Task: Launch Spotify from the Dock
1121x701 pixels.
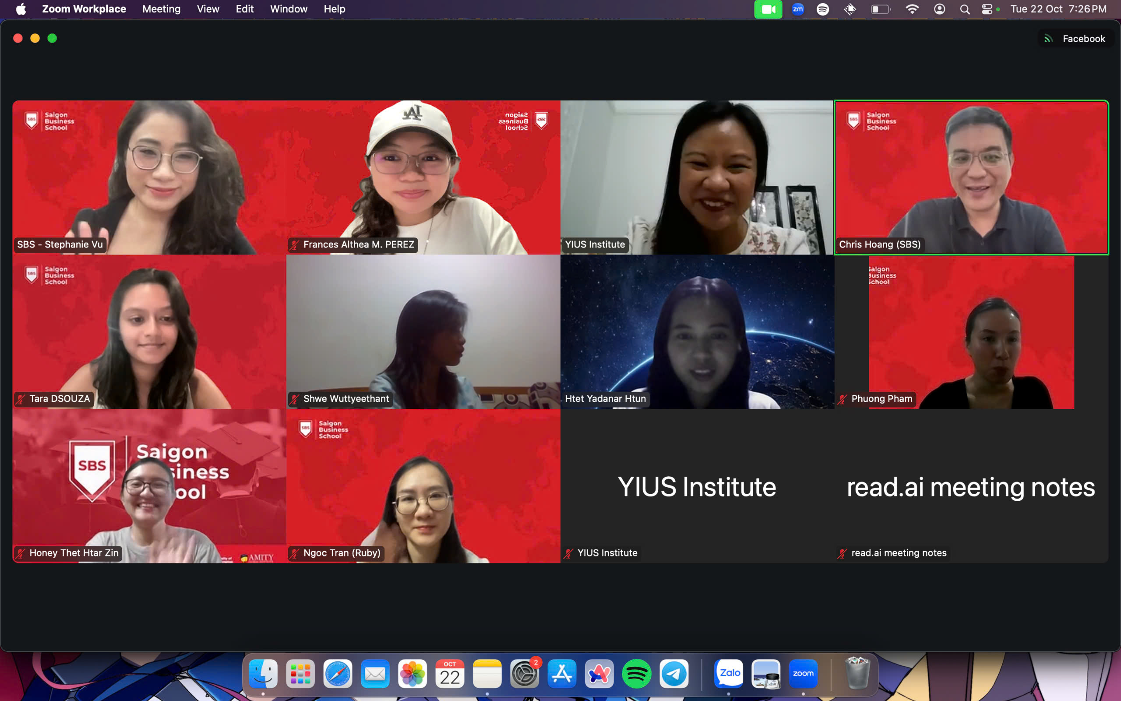Action: 636,674
